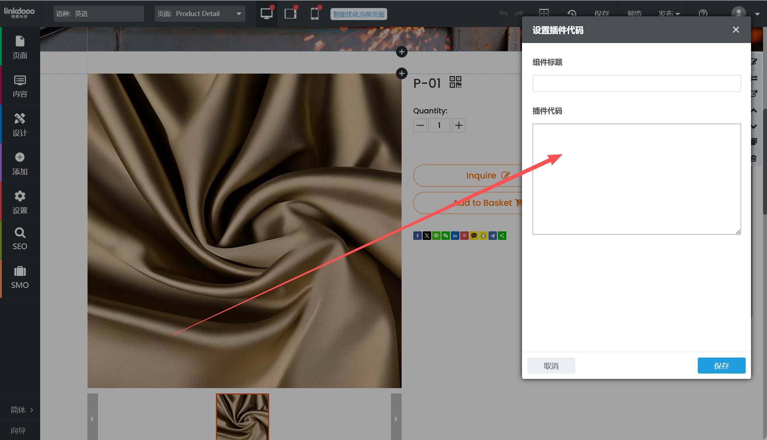Viewport: 767px width, 440px height.
Task: Increase quantity with the plus stepper
Action: point(458,125)
